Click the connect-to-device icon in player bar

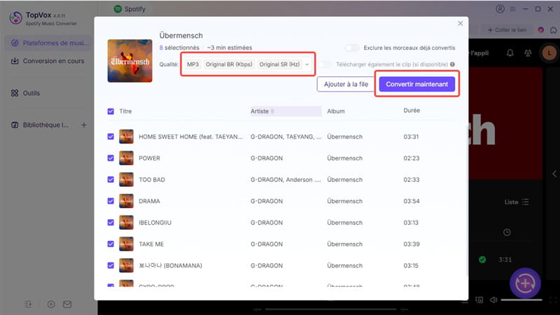point(479,300)
